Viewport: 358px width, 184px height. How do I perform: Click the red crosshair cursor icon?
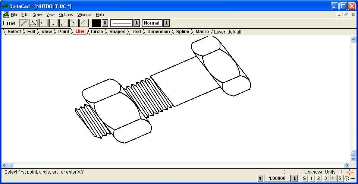pyautogui.click(x=349, y=172)
